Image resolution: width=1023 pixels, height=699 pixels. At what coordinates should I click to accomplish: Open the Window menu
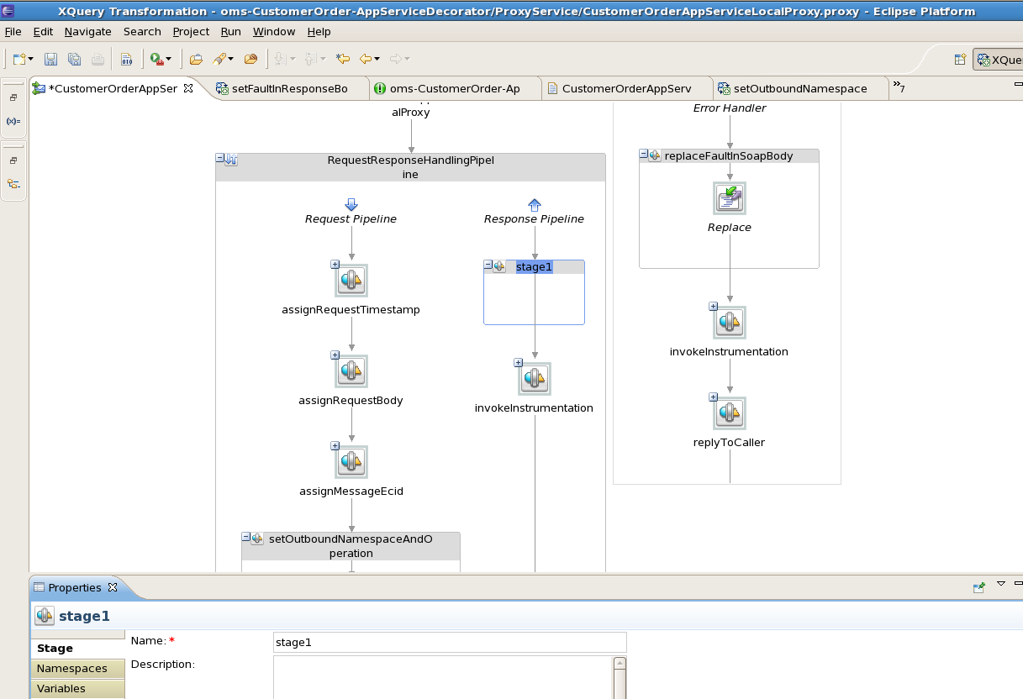[x=274, y=31]
